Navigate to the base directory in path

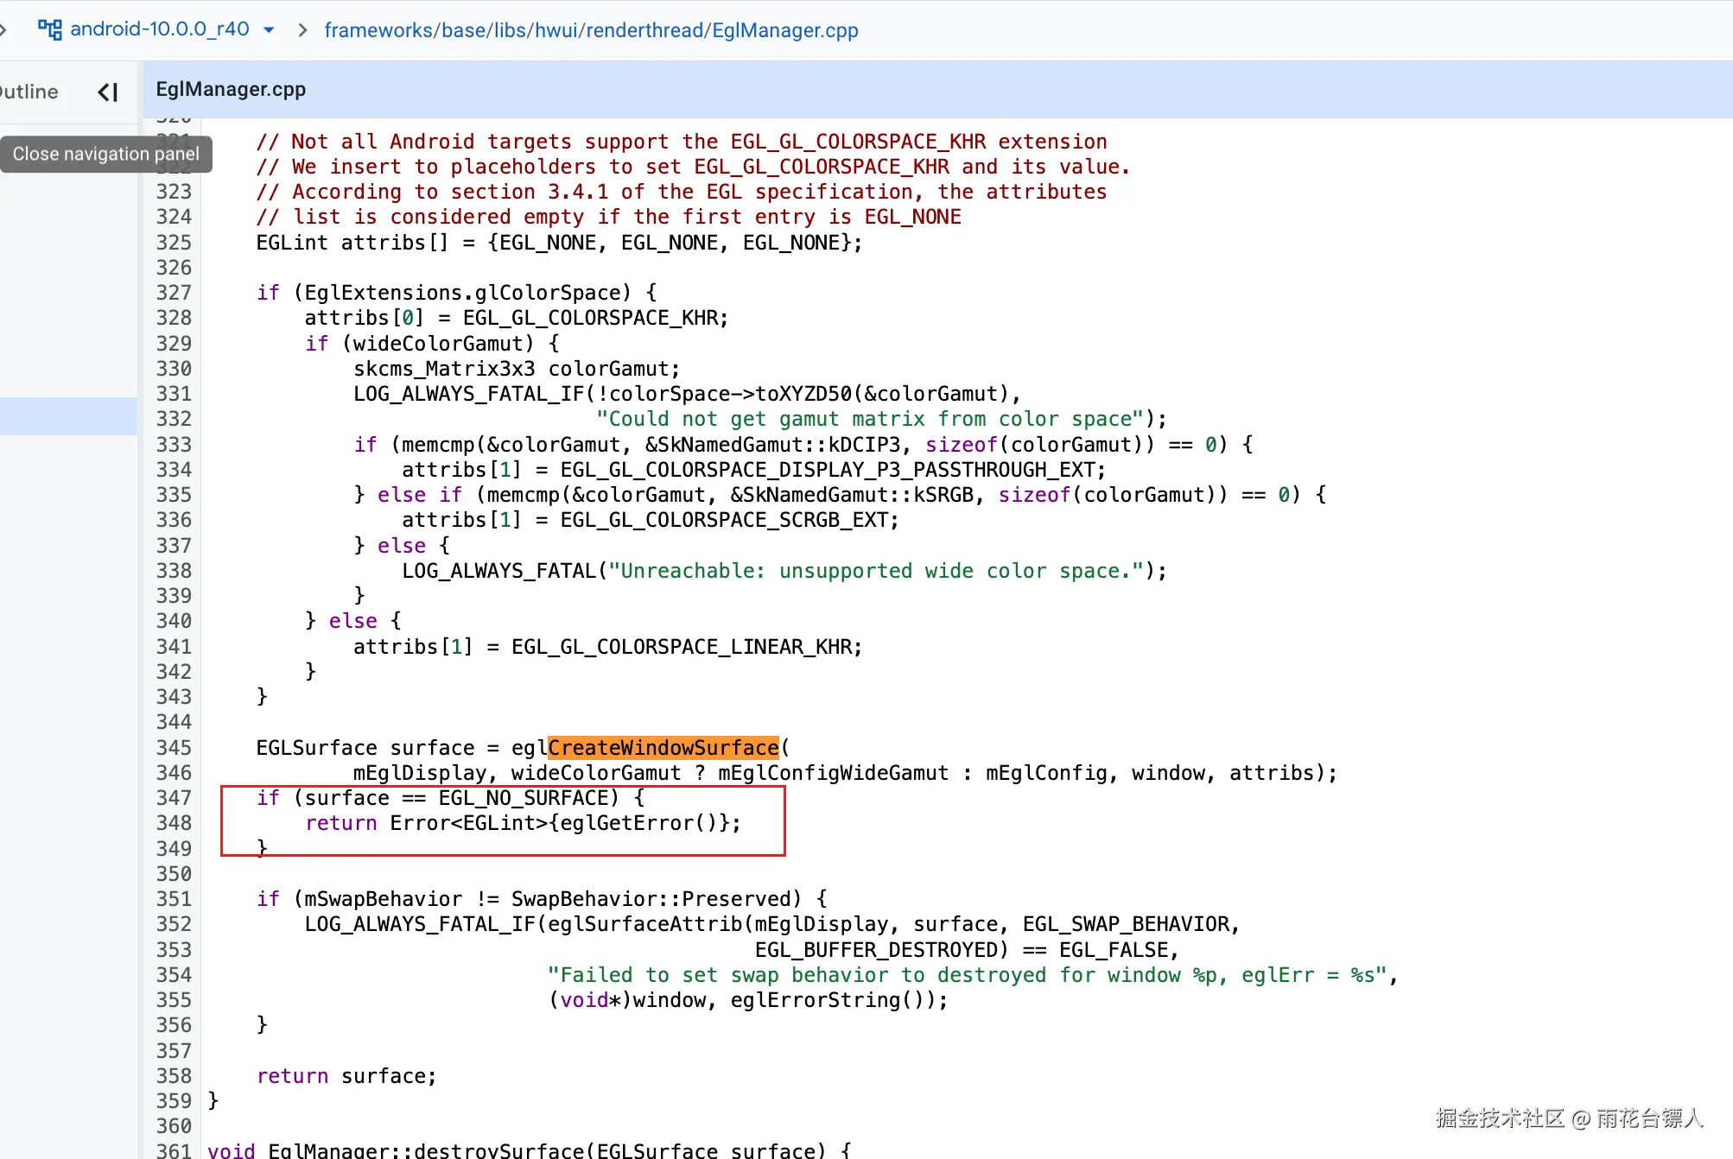(463, 30)
